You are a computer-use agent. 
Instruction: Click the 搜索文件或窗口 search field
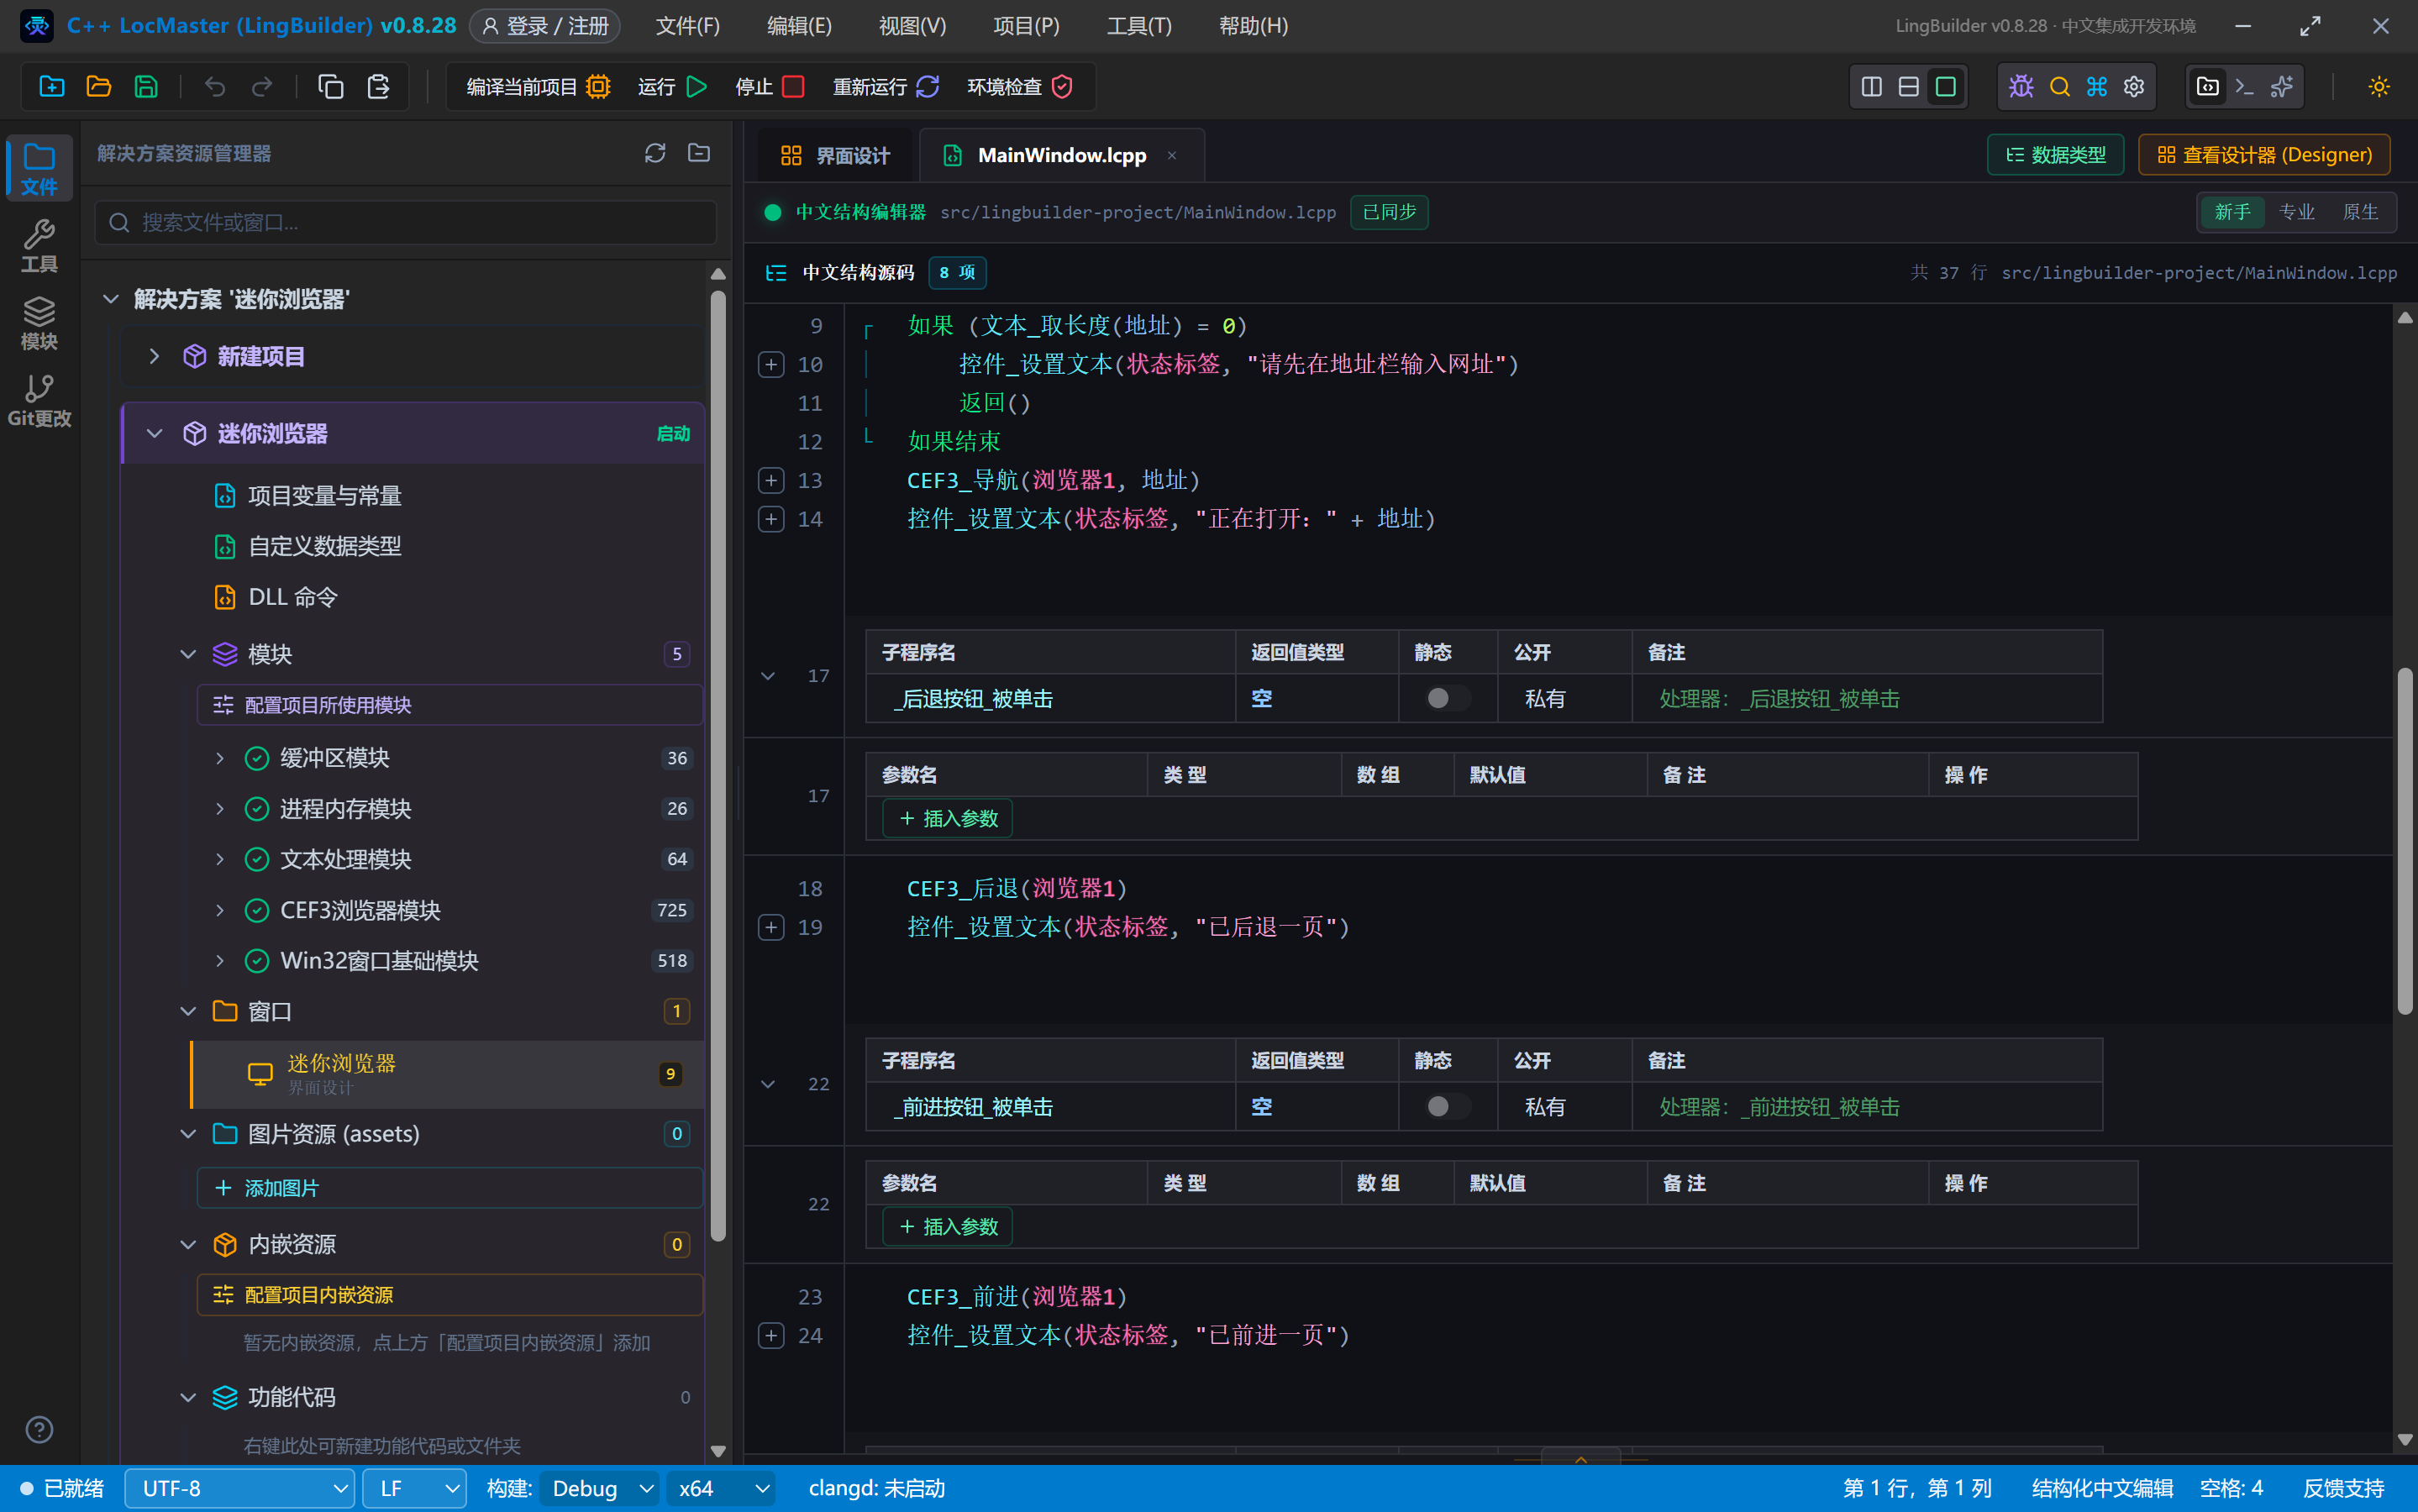pos(406,222)
